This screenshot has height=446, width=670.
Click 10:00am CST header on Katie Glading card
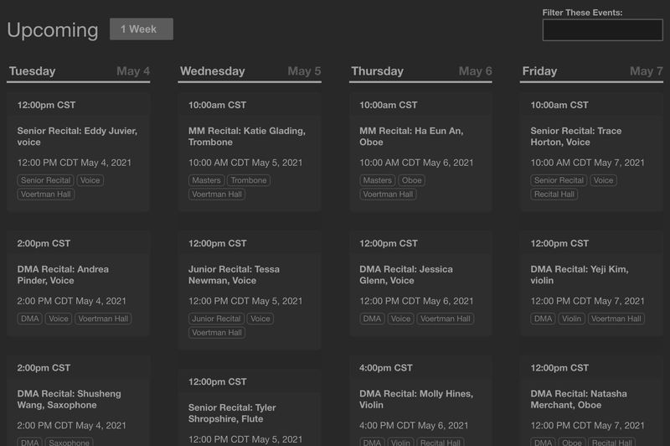click(218, 105)
